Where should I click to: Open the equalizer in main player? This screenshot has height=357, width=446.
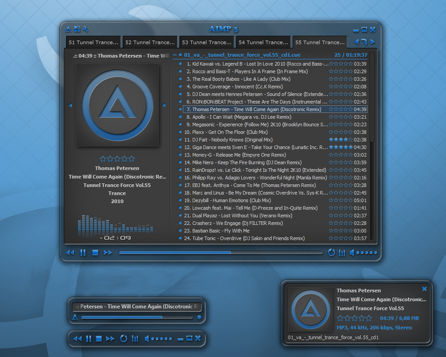click(342, 253)
